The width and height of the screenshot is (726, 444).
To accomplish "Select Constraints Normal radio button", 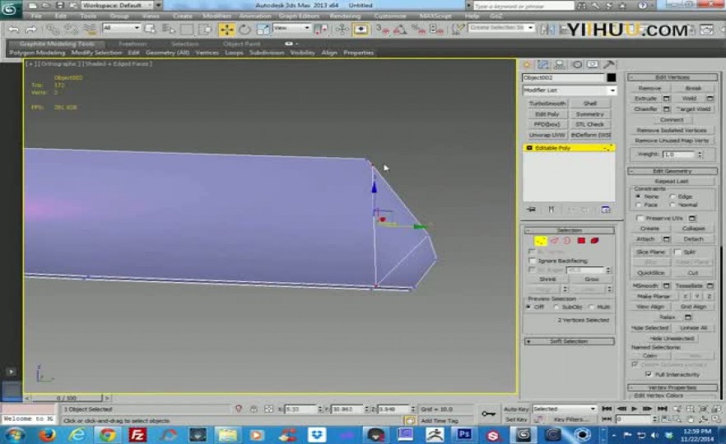I will coord(672,205).
